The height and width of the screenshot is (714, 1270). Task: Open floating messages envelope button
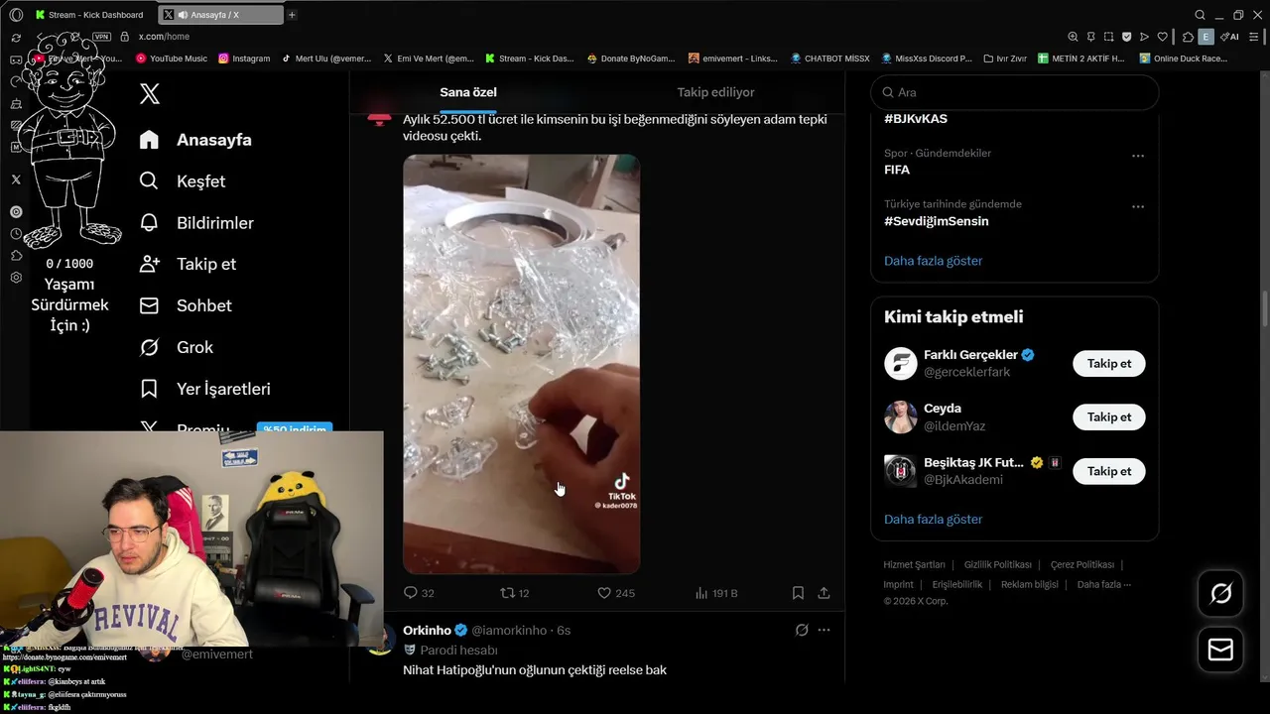1220,650
